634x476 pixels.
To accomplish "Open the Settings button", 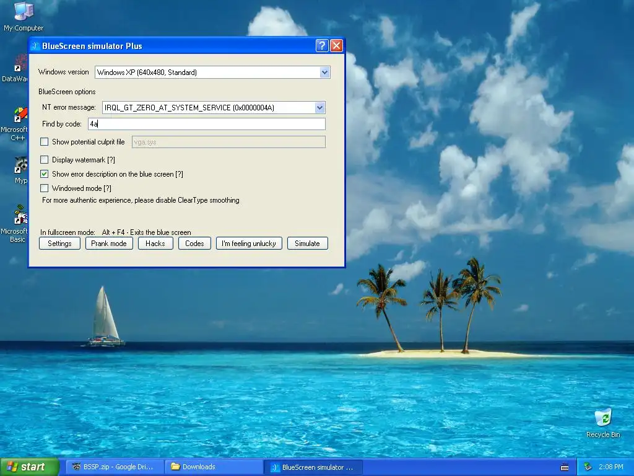I will [x=59, y=243].
